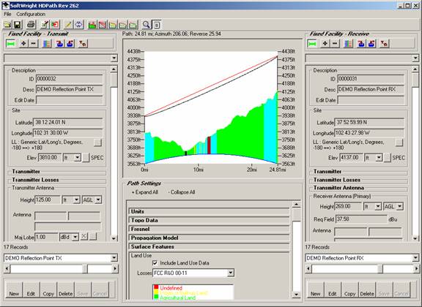Toggle the Include Land Use Data checkbox
Viewport: 422px width, 307px height.
[155, 263]
